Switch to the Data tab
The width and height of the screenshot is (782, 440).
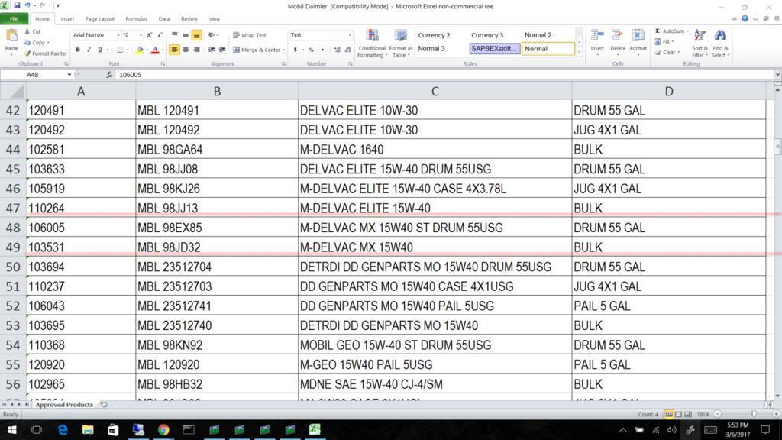[164, 19]
